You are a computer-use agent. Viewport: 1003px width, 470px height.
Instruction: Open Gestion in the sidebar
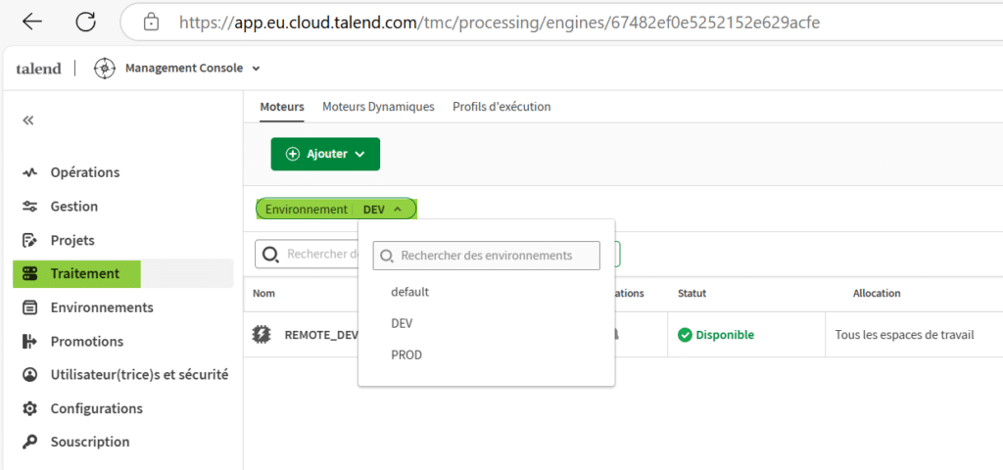74,207
